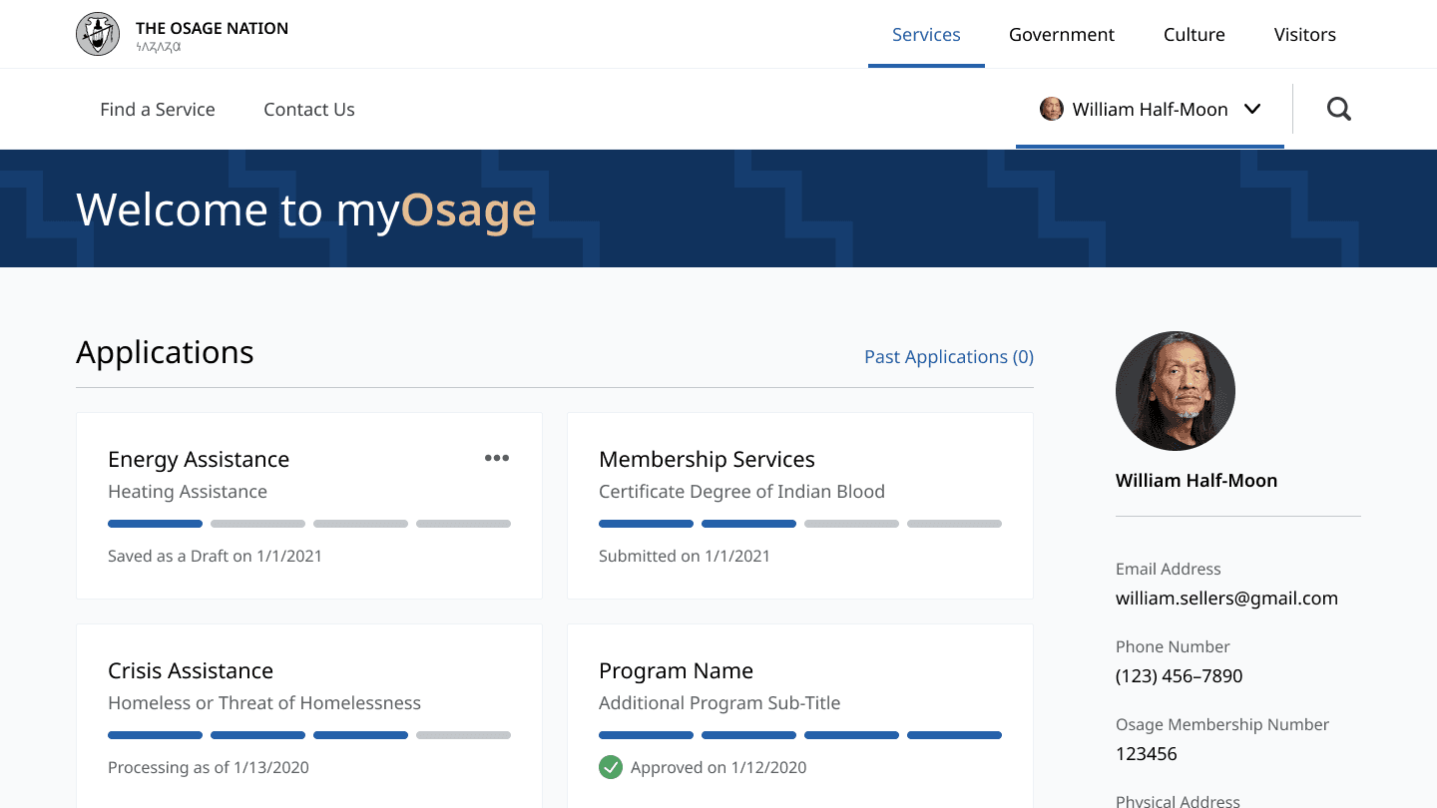Viewport: 1437px width, 808px height.
Task: Open Energy Assistance three-dot options menu
Action: tap(497, 458)
